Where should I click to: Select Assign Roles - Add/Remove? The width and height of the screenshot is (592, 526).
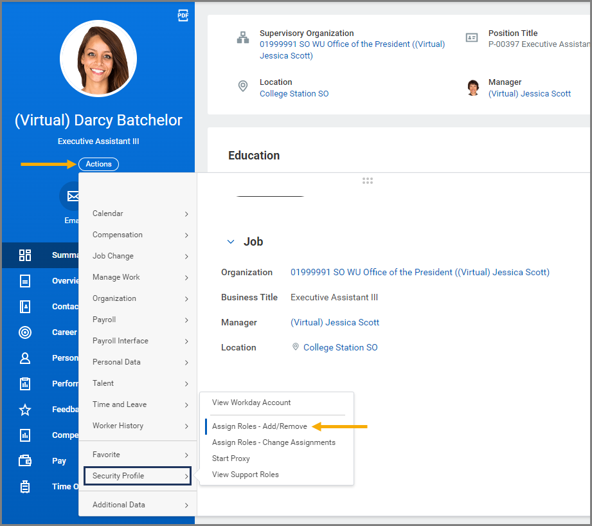click(x=260, y=426)
